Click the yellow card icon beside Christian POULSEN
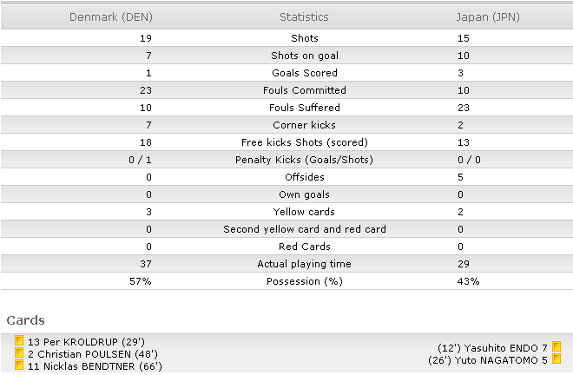The width and height of the screenshot is (573, 375). pos(19,352)
